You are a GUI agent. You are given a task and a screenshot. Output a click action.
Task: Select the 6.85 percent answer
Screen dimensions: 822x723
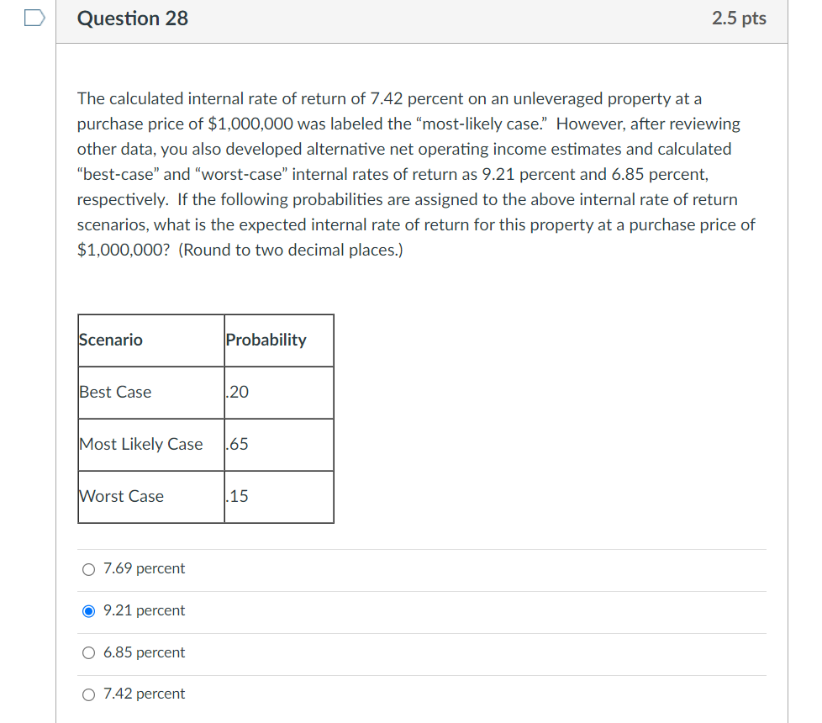tap(88, 652)
